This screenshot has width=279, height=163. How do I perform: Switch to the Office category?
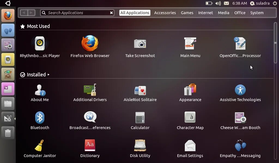(240, 13)
